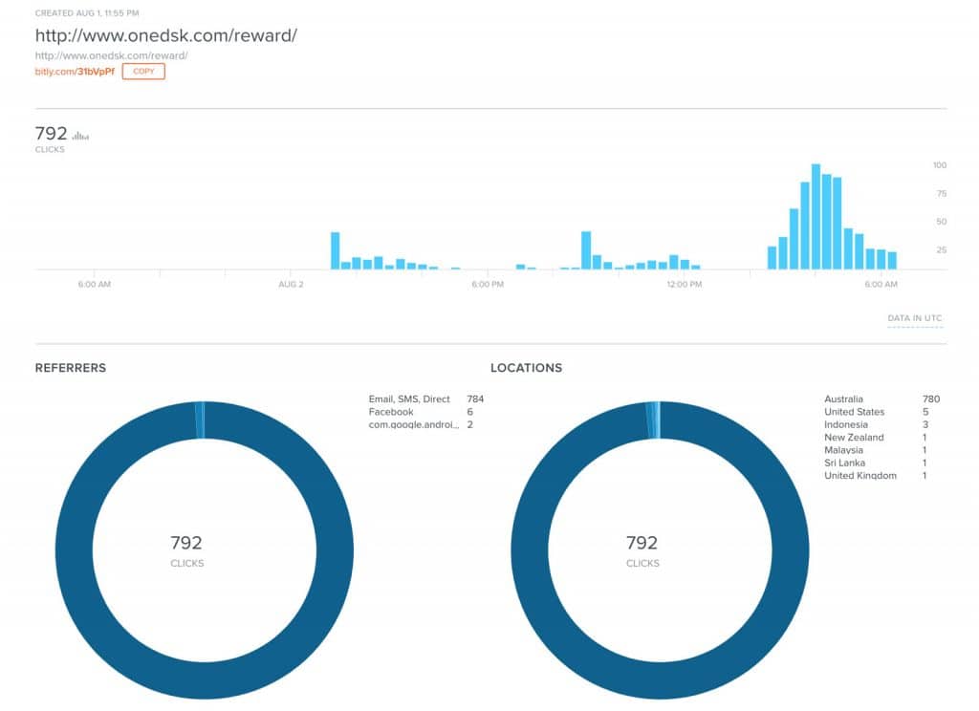Open the bitly.com/31bVpPf short link
The width and height of the screenshot is (979, 711).
pos(75,72)
